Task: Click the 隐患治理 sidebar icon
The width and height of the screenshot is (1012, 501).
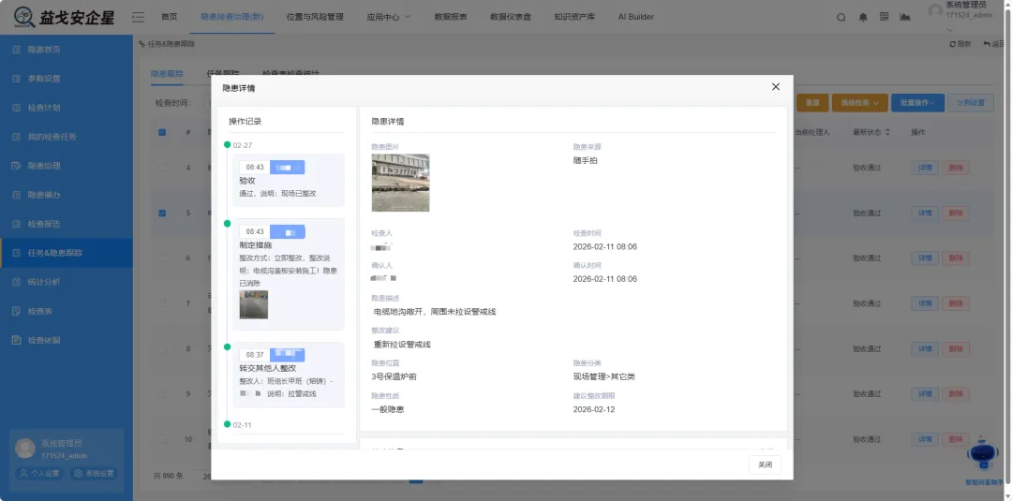Action: (17, 166)
